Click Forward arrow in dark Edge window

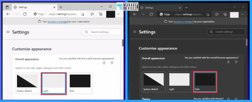pyautogui.click(x=143, y=14)
